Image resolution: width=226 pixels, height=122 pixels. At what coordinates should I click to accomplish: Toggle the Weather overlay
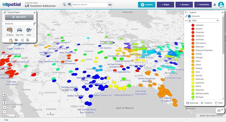pos(206,103)
